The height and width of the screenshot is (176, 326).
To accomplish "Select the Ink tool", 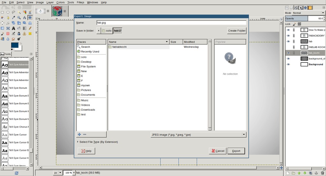I will [x=19, y=33].
